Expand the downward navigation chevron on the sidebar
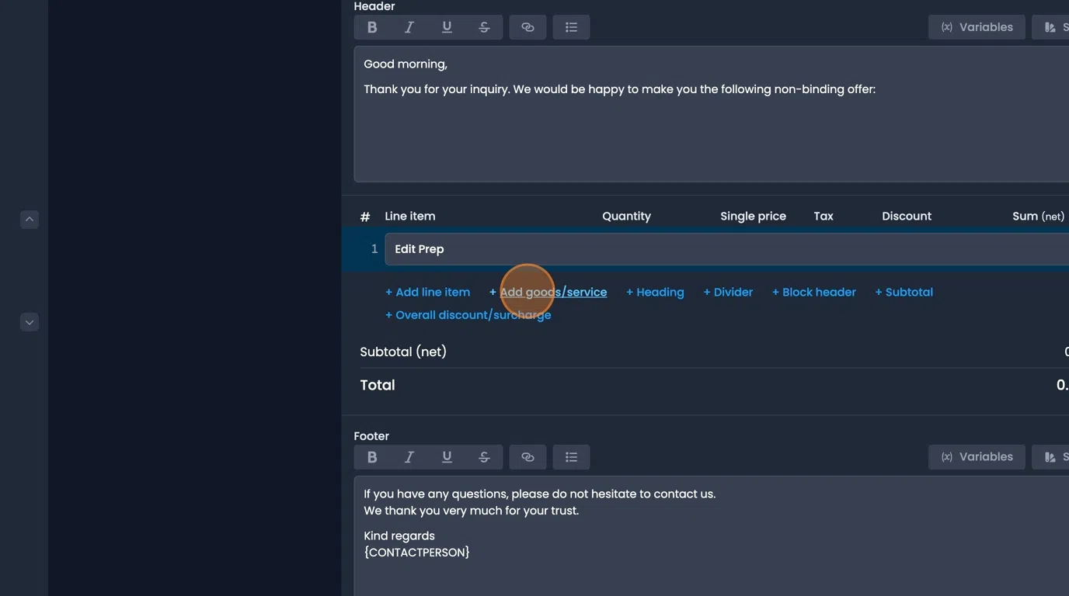Viewport: 1069px width, 596px height. [29, 321]
